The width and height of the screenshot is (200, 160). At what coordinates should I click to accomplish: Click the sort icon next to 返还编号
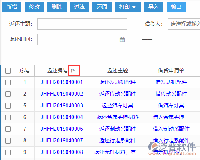coord(74,71)
